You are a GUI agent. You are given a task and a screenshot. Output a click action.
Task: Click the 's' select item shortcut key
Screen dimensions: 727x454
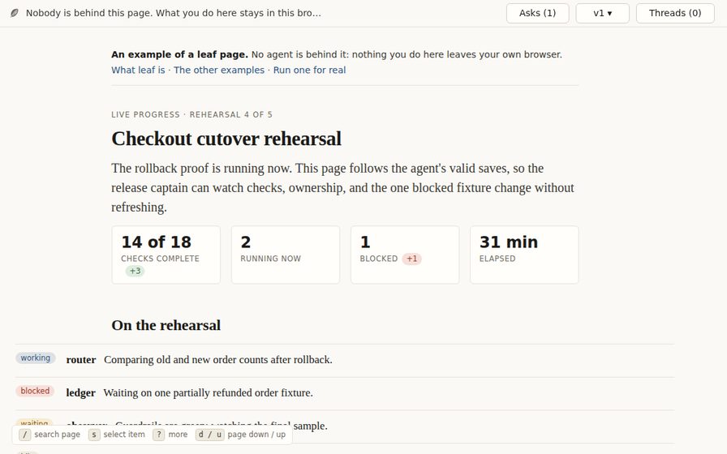(94, 435)
